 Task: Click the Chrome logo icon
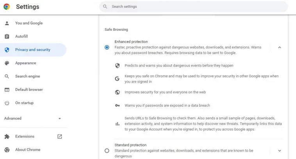7,7
